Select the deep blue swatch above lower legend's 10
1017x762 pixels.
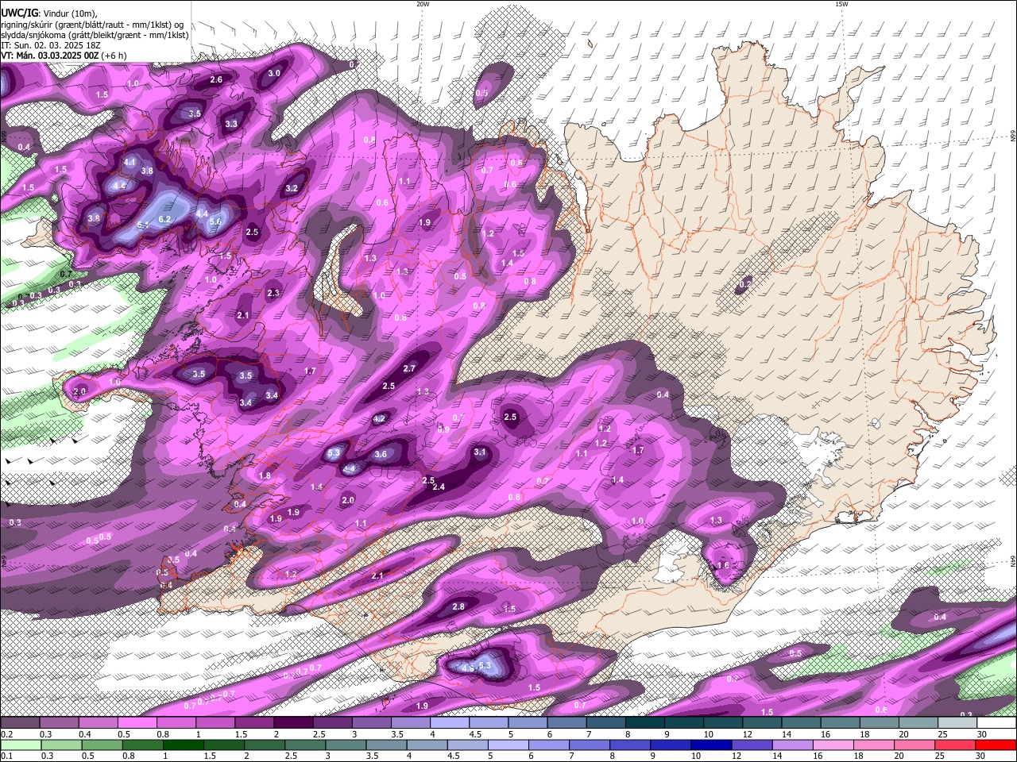click(x=710, y=745)
